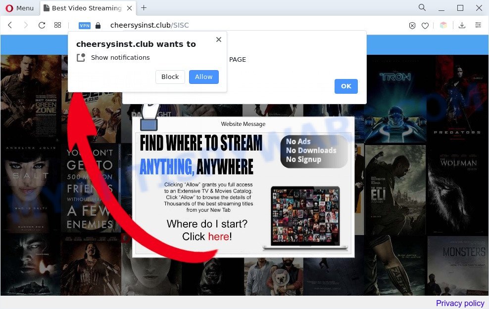Click the Monsters movie poster

pyautogui.click(x=458, y=266)
